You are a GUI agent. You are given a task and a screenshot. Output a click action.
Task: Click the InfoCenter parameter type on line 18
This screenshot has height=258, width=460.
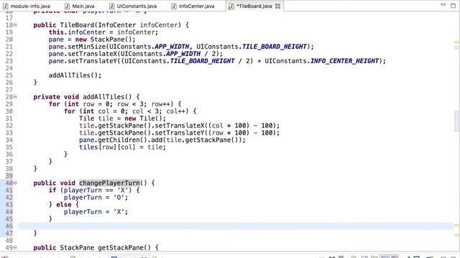(117, 25)
